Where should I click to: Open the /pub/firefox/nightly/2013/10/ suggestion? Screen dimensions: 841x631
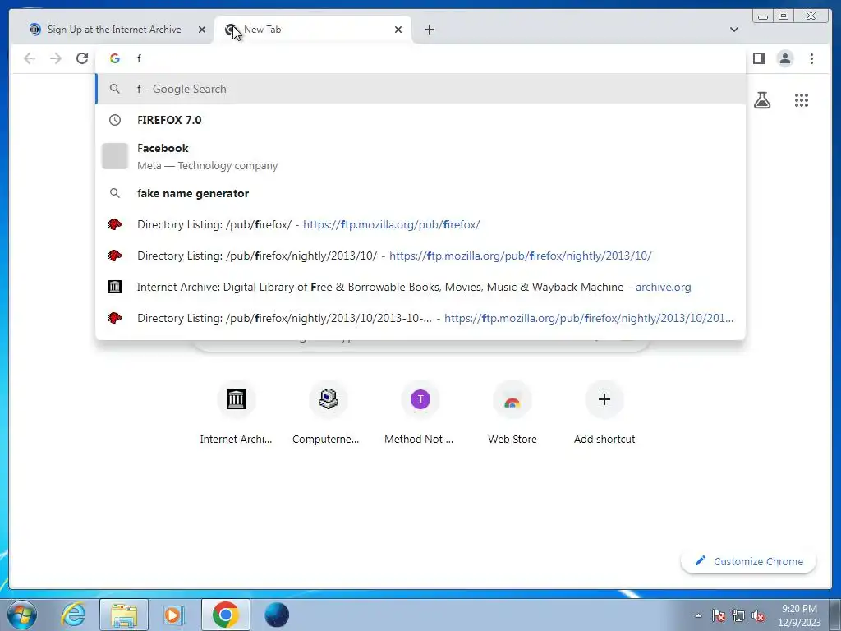pos(420,256)
